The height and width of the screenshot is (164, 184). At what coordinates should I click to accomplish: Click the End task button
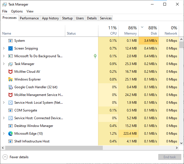tap(170, 157)
